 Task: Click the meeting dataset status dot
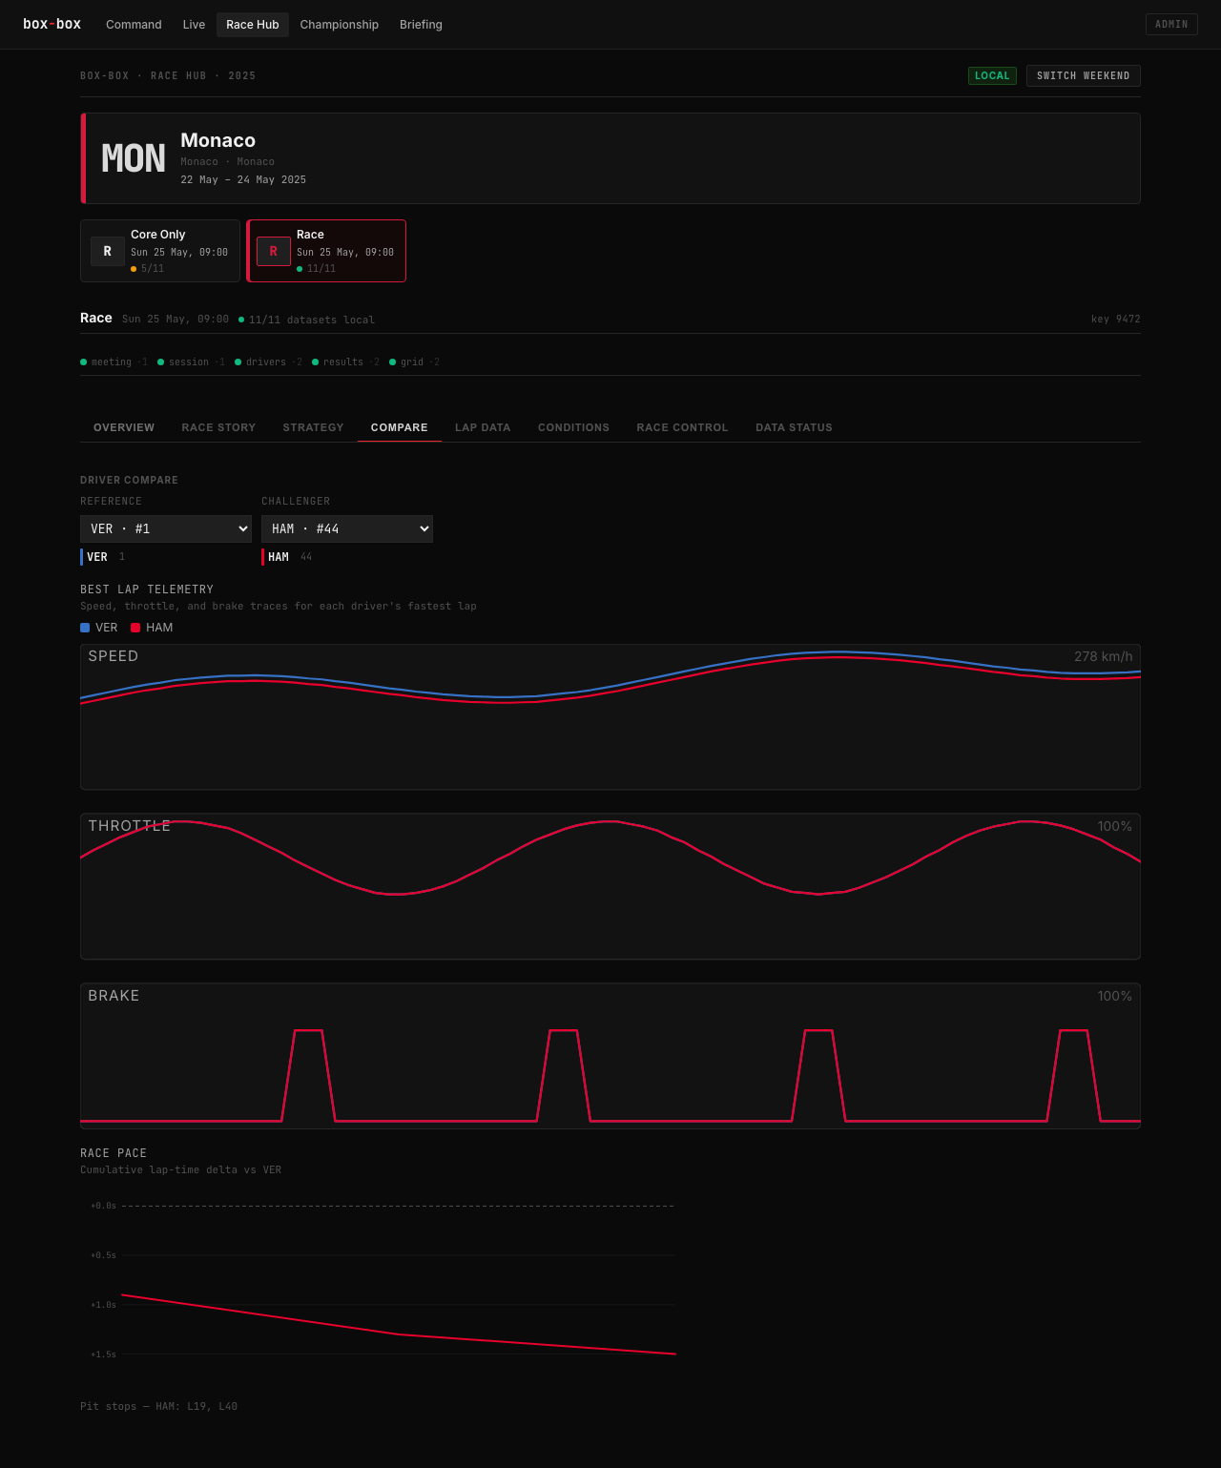pyautogui.click(x=84, y=362)
